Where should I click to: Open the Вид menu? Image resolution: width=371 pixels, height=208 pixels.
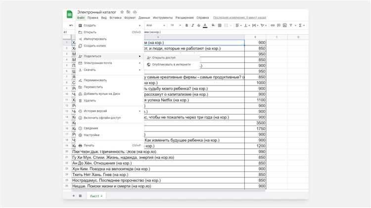coord(104,18)
